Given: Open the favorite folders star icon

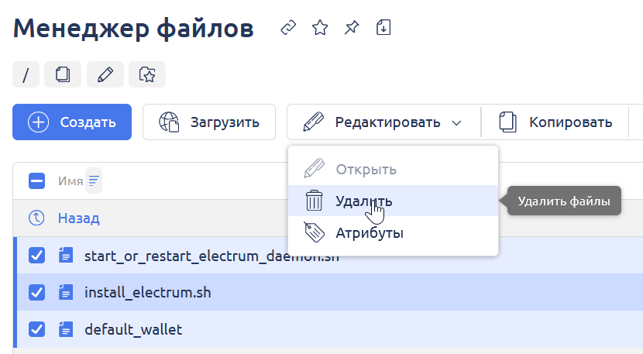Looking at the screenshot, I should click(147, 74).
